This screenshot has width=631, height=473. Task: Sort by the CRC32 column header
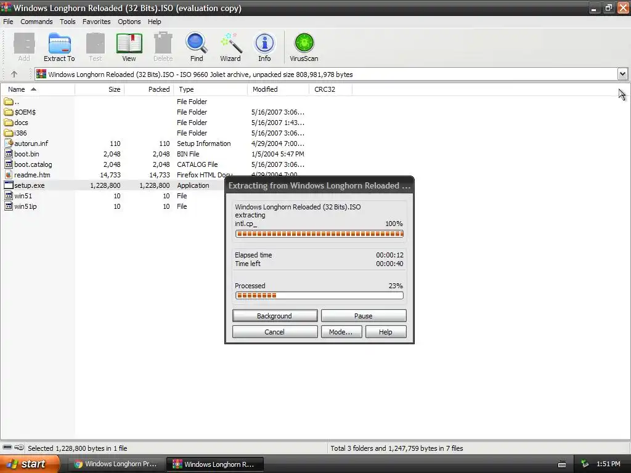pyautogui.click(x=330, y=89)
